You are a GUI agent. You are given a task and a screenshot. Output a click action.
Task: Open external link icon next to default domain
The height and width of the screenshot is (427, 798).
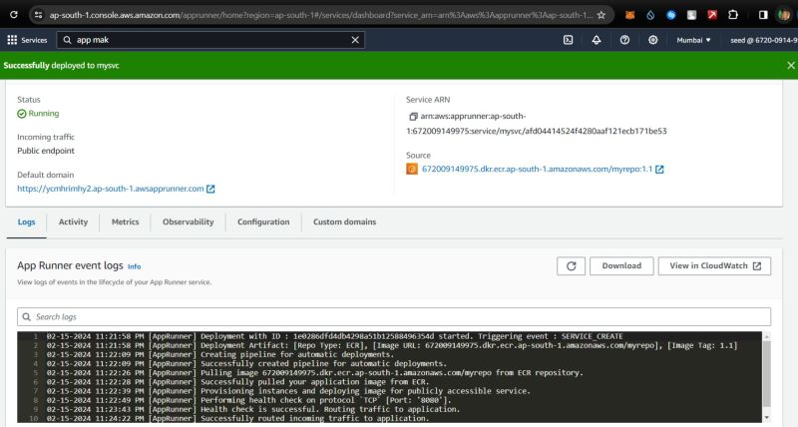point(210,189)
